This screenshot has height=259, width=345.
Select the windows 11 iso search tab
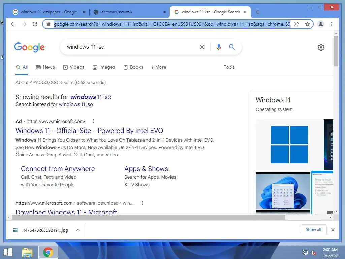coord(210,12)
